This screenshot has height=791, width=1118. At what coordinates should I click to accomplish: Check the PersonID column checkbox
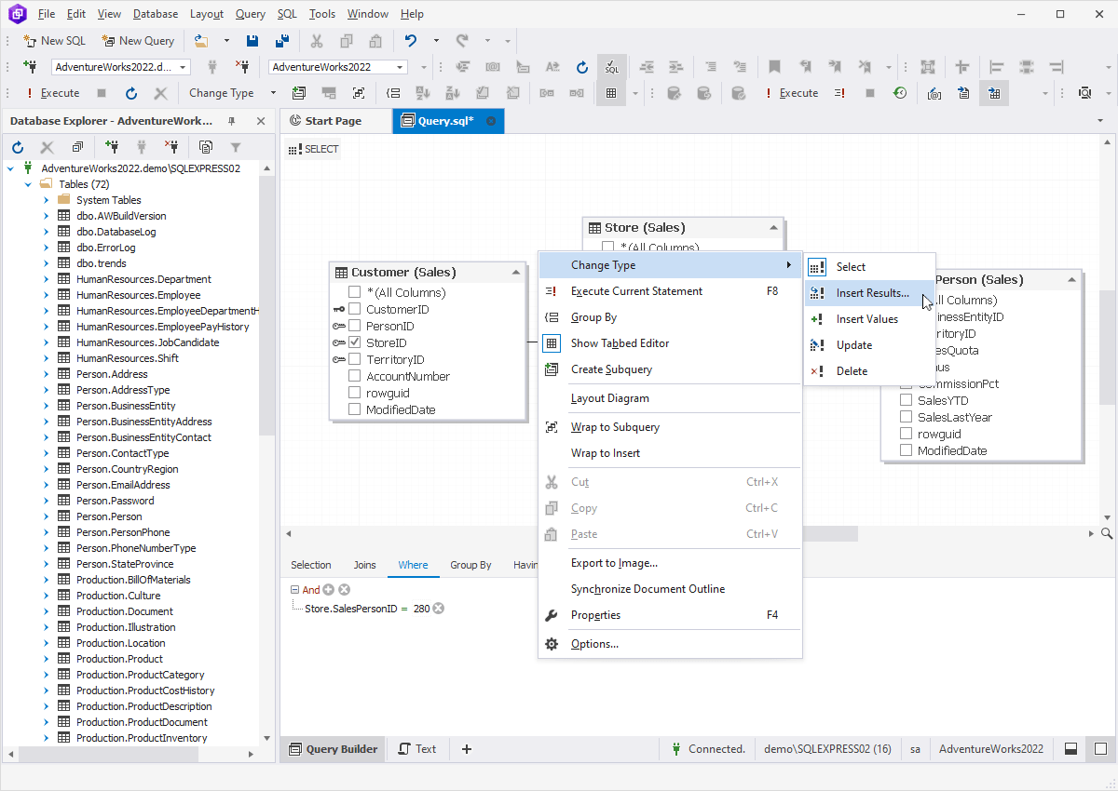[354, 326]
